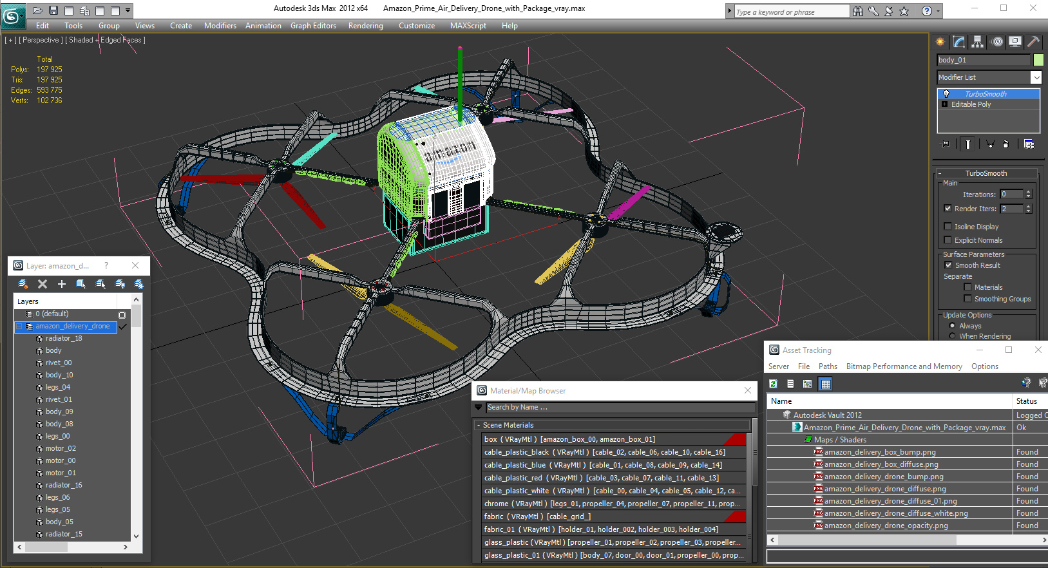Set 0 (default) layer as current checkbox

pyautogui.click(x=122, y=315)
